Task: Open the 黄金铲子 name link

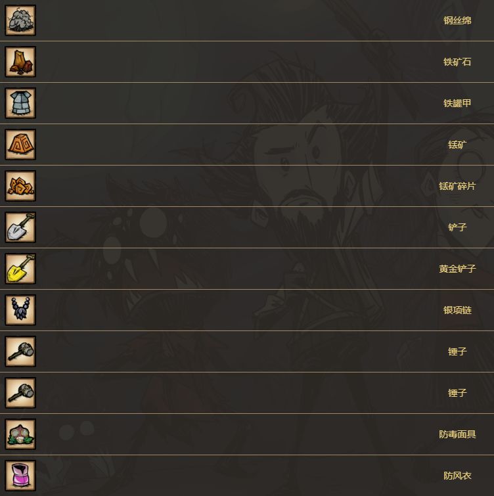Action: pos(457,269)
